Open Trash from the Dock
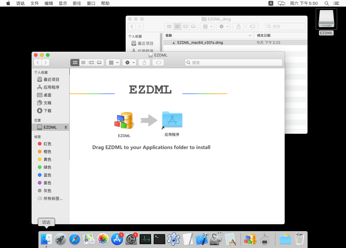The width and height of the screenshot is (346, 248). point(299,239)
